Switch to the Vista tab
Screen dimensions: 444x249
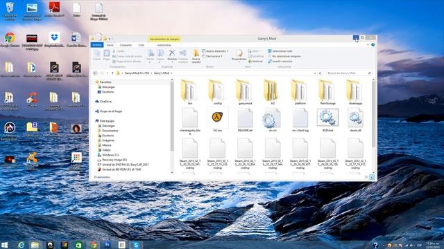[x=141, y=45]
